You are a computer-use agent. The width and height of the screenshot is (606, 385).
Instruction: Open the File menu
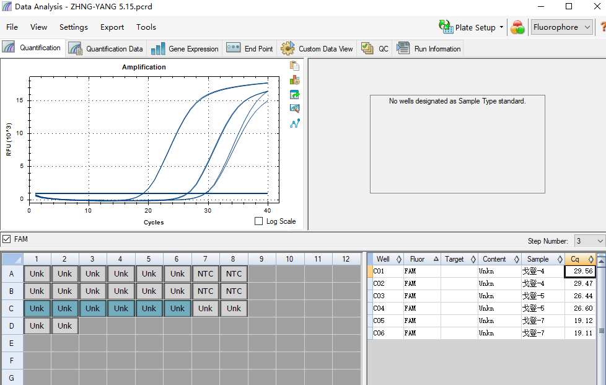click(12, 27)
